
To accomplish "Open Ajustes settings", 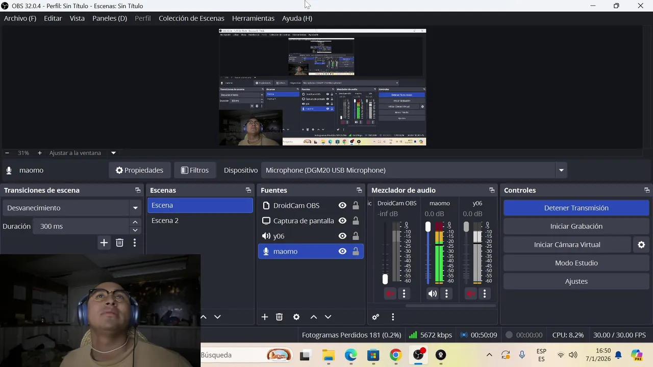I will (x=576, y=281).
